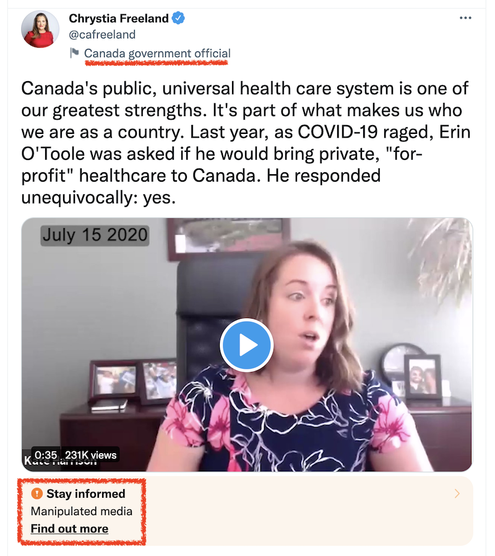Open the three-dot more options menu
This screenshot has width=495, height=556.
465,18
